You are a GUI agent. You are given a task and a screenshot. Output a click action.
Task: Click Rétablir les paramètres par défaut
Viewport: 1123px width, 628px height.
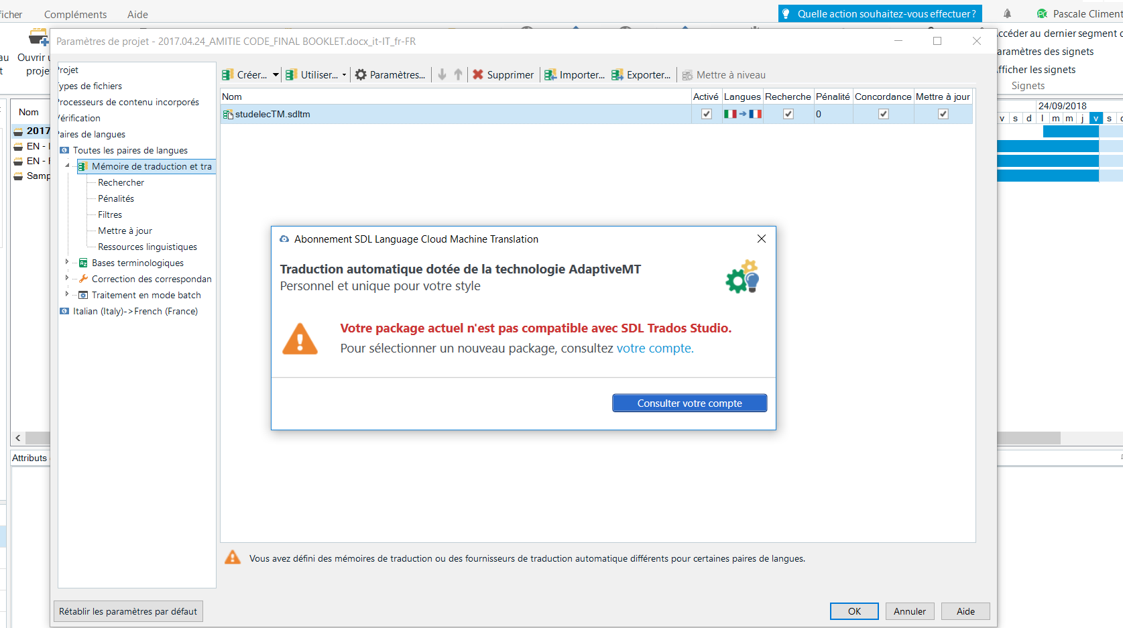tap(128, 611)
